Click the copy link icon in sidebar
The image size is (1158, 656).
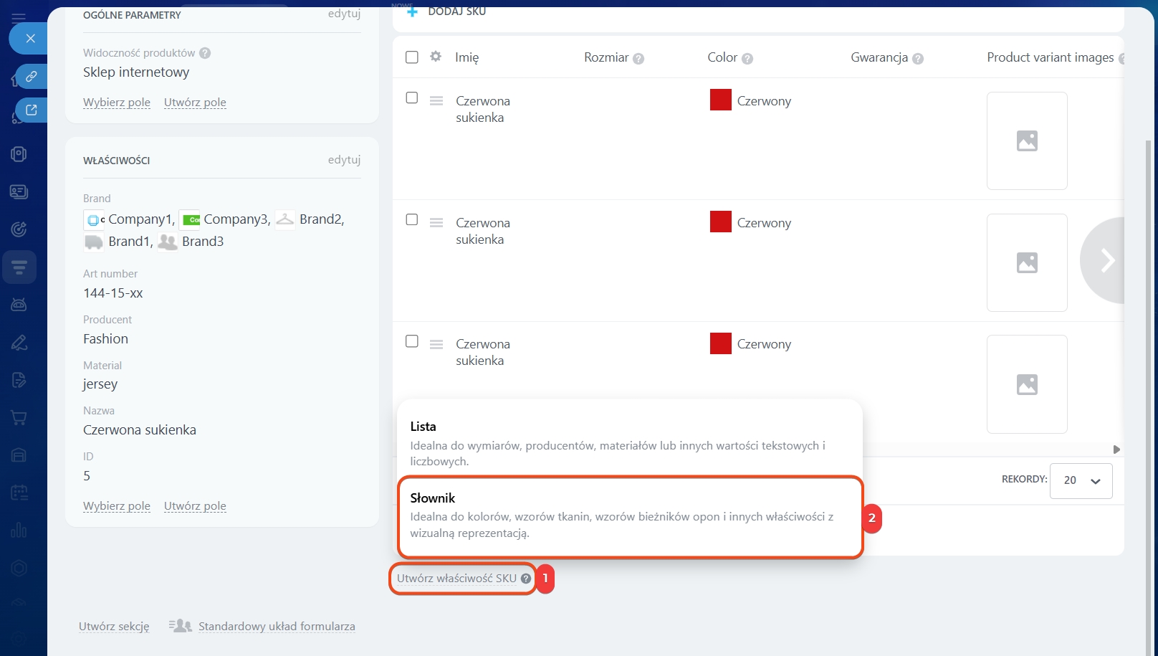(32, 76)
